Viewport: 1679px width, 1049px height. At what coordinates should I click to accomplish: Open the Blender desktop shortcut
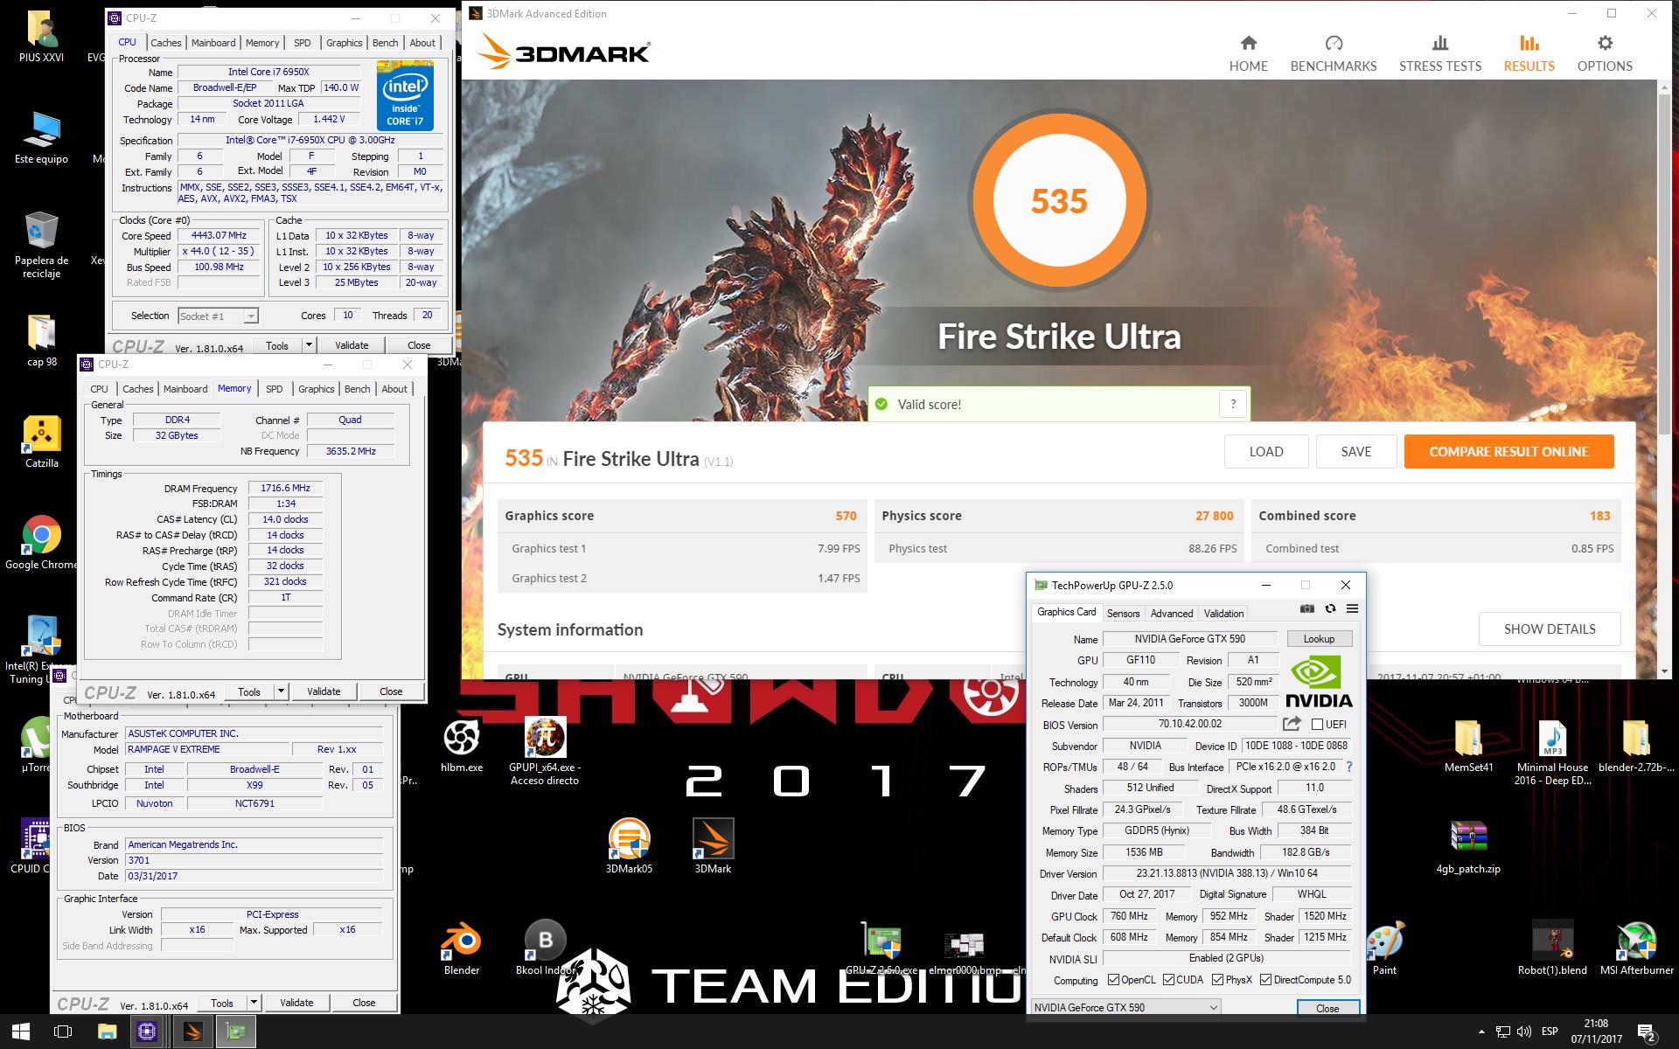tap(461, 948)
